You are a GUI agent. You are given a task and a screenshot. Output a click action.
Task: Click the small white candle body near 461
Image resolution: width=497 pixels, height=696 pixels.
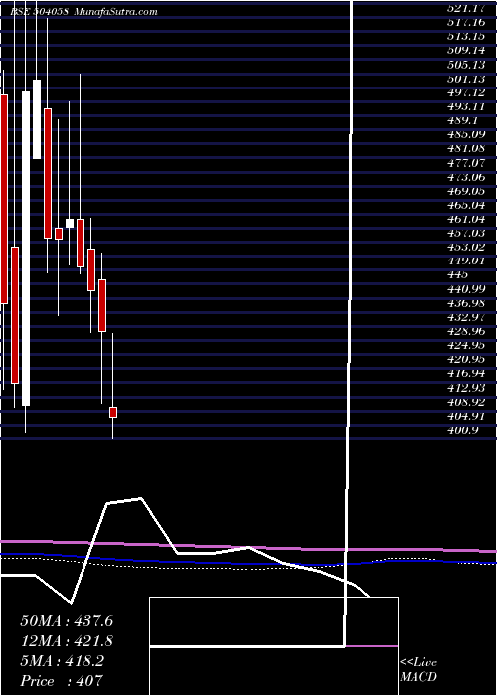pyautogui.click(x=70, y=224)
